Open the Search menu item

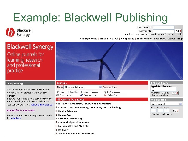114,39
